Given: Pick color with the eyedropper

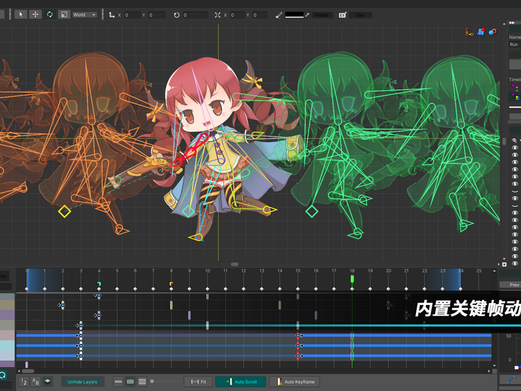Looking at the screenshot, I should [x=307, y=15].
